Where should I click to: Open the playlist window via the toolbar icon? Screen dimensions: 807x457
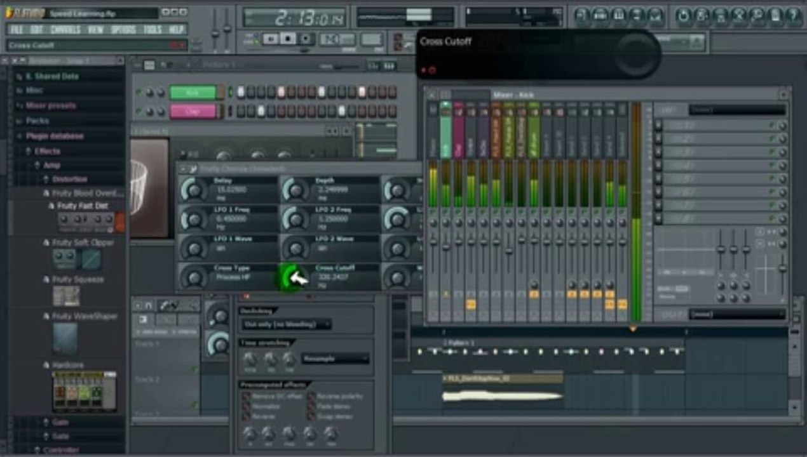pyautogui.click(x=583, y=16)
